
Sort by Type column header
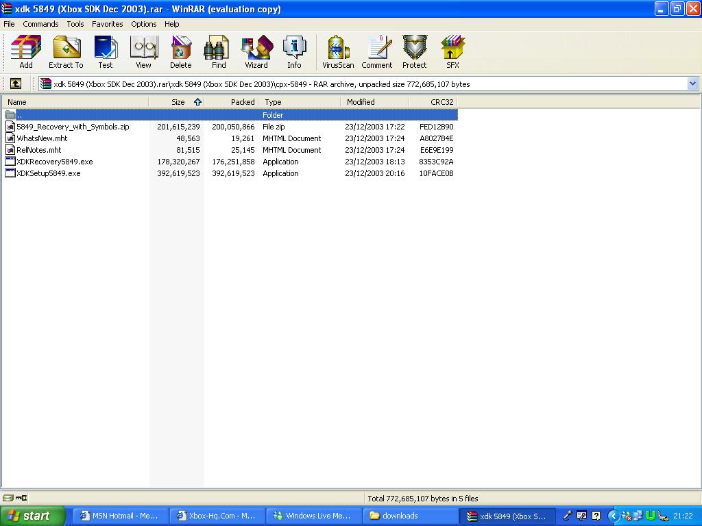[300, 102]
